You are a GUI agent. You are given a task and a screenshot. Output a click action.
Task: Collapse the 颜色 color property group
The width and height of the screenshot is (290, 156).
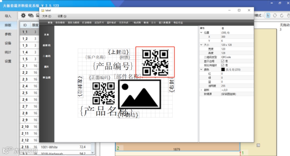coord(201,70)
